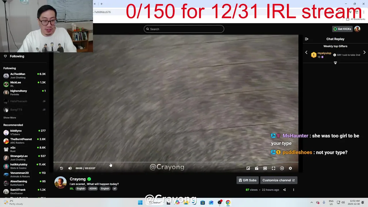Focus the Search input field

[x=184, y=29]
